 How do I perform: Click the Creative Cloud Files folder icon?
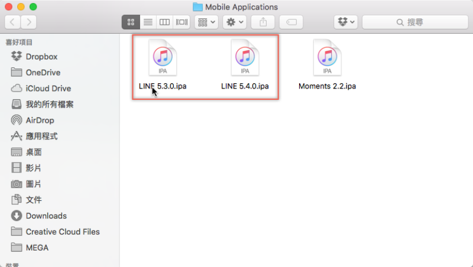[17, 232]
